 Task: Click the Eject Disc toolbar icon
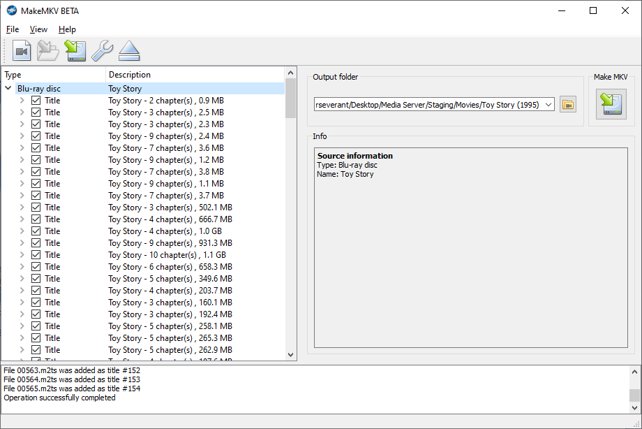click(x=129, y=50)
